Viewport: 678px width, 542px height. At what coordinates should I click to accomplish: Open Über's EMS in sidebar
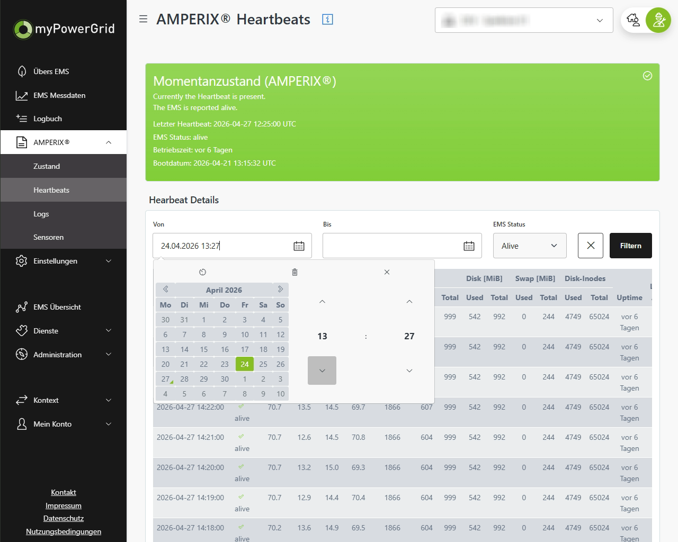(64, 71)
